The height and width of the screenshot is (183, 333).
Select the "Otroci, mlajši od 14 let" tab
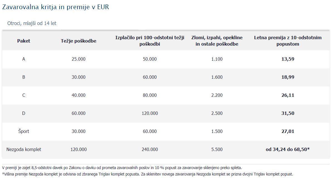click(32, 23)
